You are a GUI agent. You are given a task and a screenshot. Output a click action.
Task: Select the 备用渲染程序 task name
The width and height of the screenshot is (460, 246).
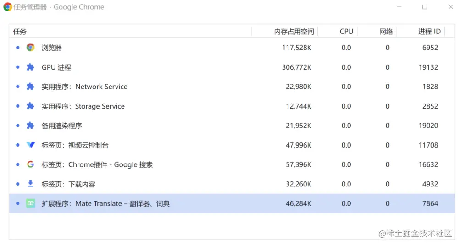click(x=61, y=126)
